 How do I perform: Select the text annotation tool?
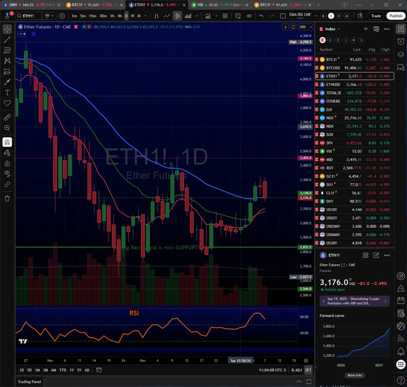click(7, 93)
